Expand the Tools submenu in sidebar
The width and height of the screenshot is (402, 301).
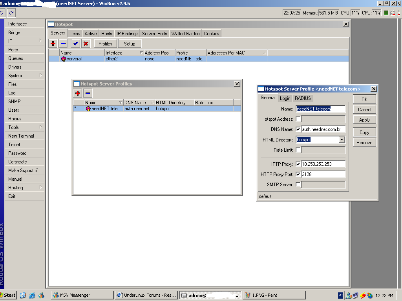click(40, 127)
